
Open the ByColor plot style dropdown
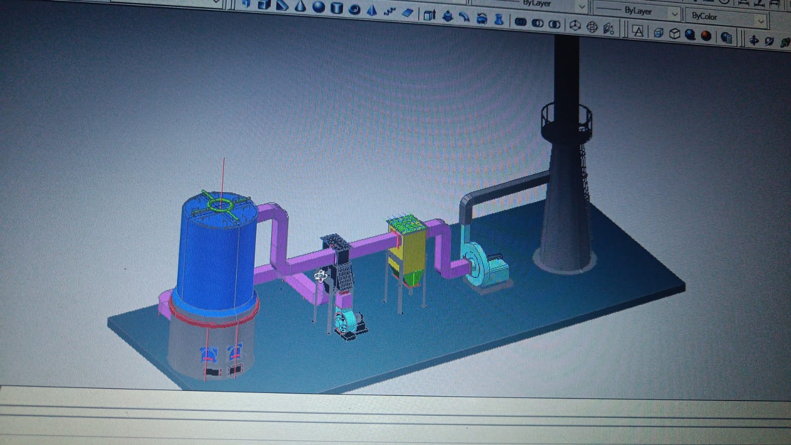[x=726, y=18]
